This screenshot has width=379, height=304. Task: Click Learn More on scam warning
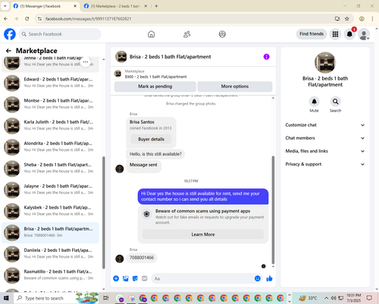(x=203, y=234)
